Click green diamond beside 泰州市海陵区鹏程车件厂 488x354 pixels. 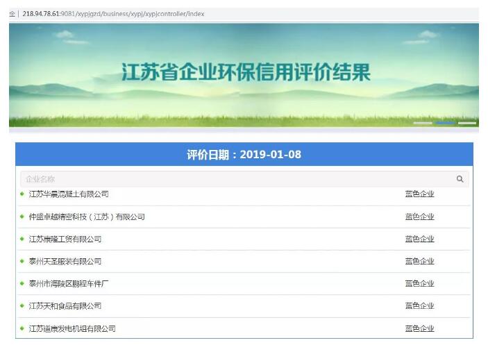pos(22,283)
